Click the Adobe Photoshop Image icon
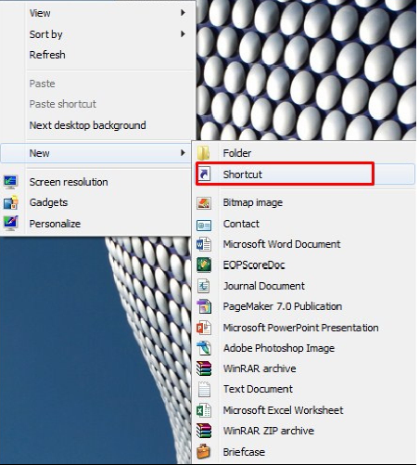This screenshot has height=465, width=419. tap(204, 348)
